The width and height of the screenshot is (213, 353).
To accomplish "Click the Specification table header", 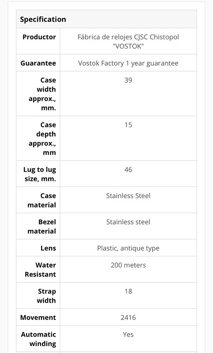I will [x=106, y=19].
